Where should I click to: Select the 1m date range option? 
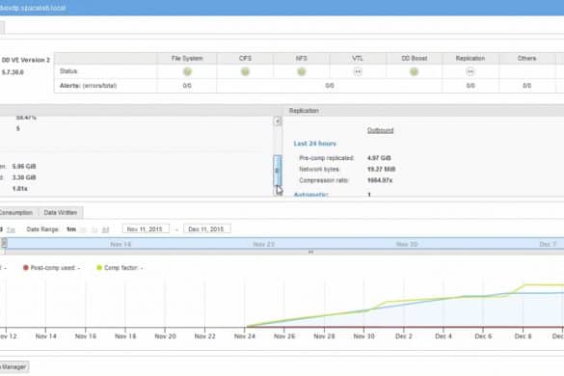(71, 229)
